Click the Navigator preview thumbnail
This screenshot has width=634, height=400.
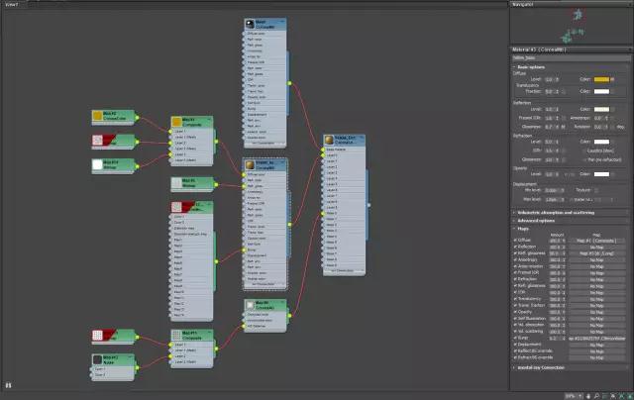(x=571, y=27)
